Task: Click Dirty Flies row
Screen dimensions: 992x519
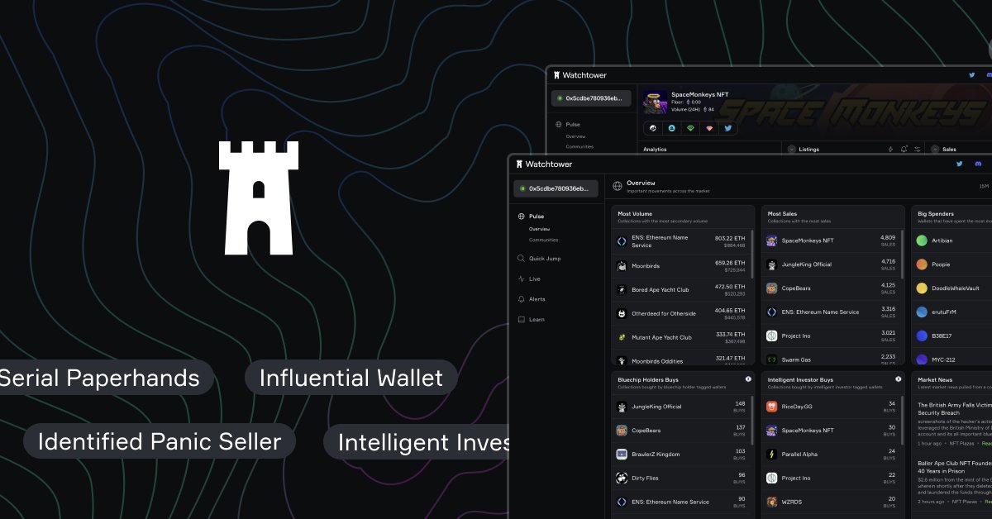Action: pos(682,478)
